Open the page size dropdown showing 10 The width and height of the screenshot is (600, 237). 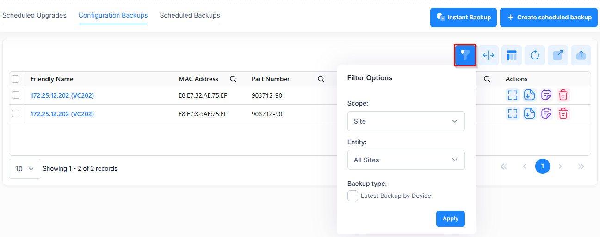click(25, 169)
